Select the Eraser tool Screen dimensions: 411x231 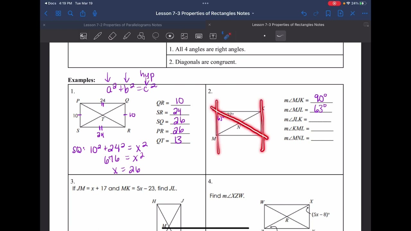[112, 36]
